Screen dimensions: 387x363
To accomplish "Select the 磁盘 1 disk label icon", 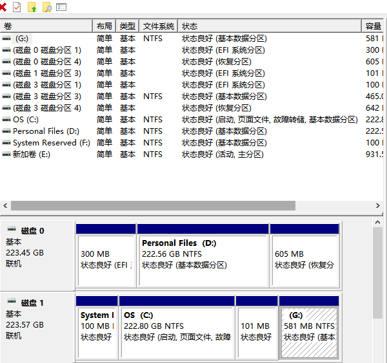I will pos(11,302).
